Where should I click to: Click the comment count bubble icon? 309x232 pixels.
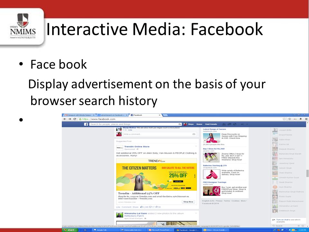point(150,207)
